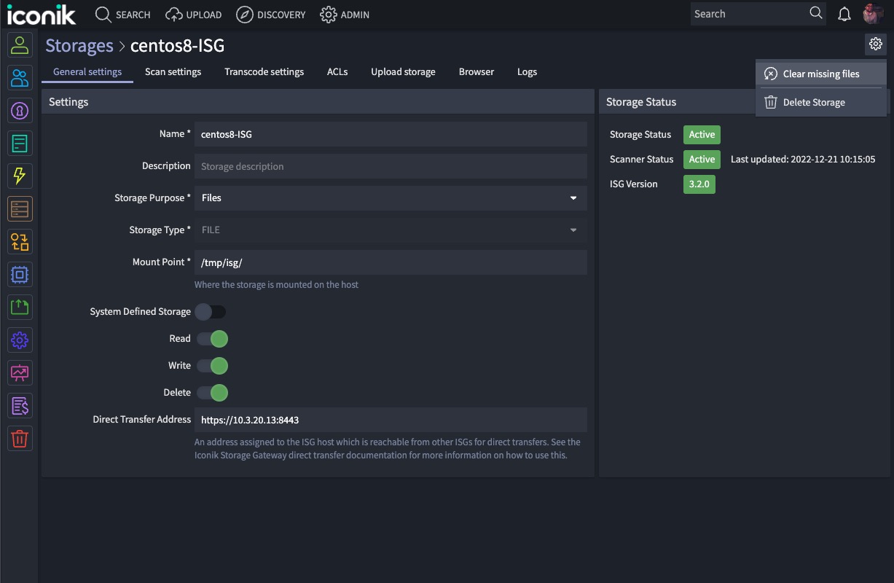The width and height of the screenshot is (894, 583).
Task: Open the notifications bell
Action: (x=844, y=13)
